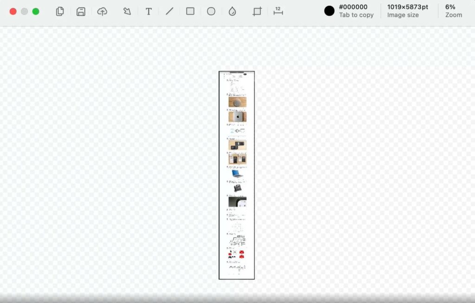The width and height of the screenshot is (475, 303).
Task: Select the Text tool
Action: click(148, 12)
